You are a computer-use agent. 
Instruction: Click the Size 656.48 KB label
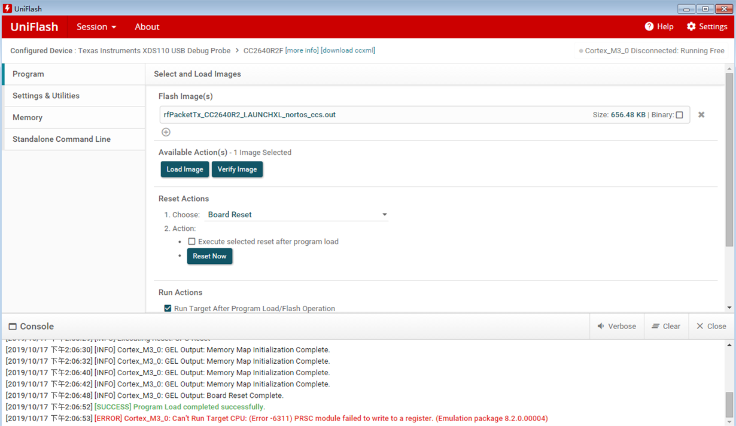[x=620, y=115]
